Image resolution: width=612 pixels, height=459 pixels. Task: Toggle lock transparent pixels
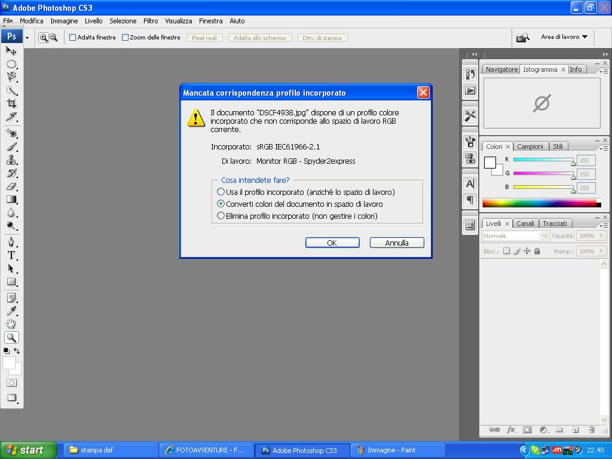[506, 251]
